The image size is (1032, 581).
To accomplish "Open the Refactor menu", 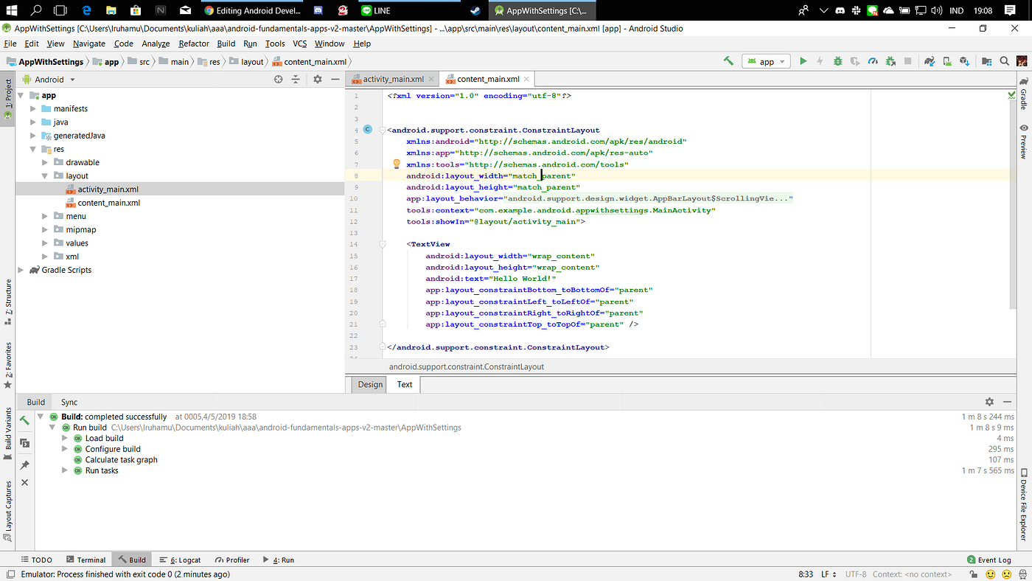I will coord(194,44).
